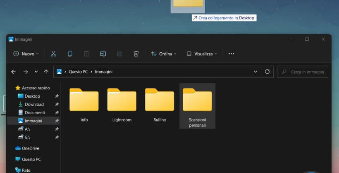Screen dimensions: 339x173
Task: Click the Refresh icon in address bar
Action: 267,72
